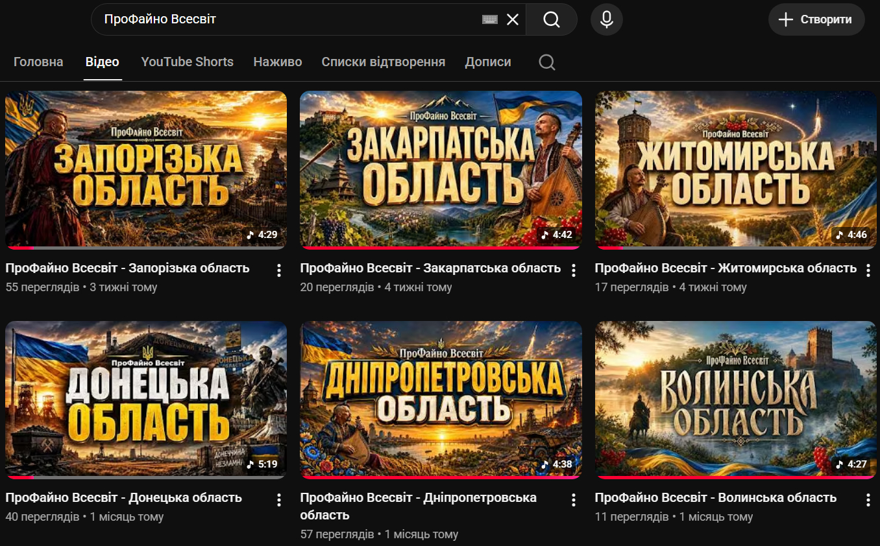Click the text "11 переглядів • 1 місяць тому"
The width and height of the screenshot is (880, 546).
(674, 517)
